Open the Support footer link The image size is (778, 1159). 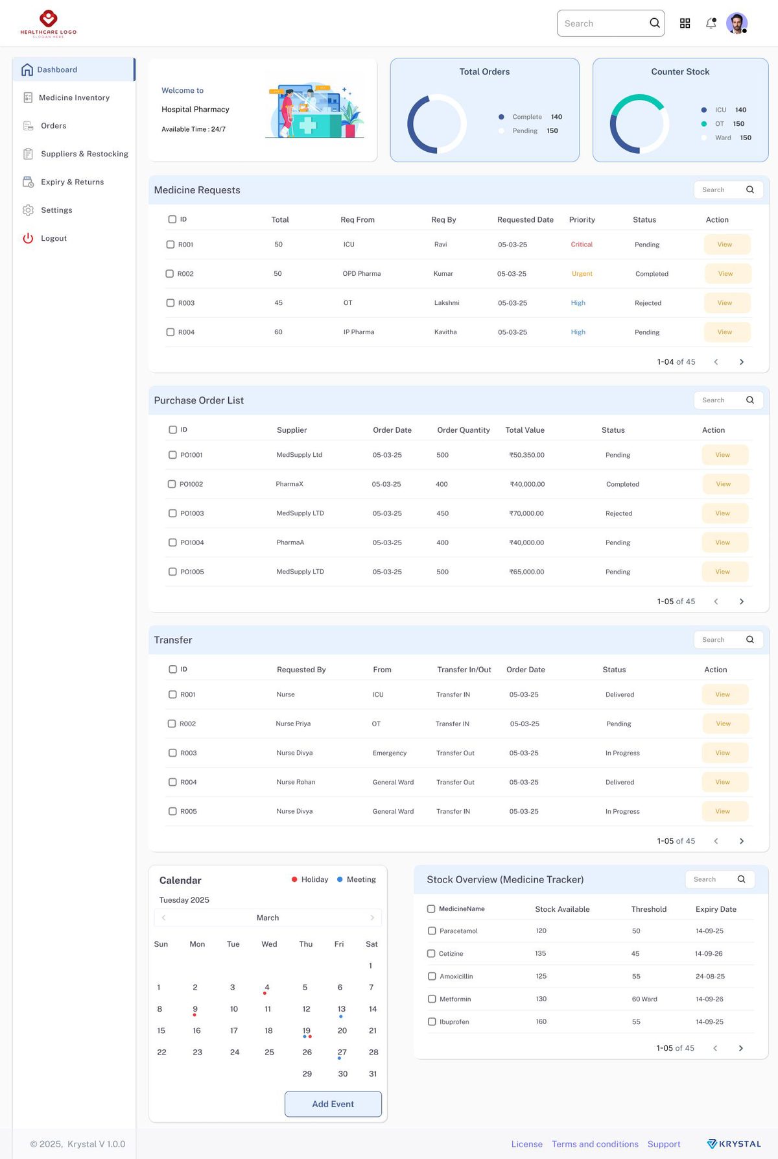[x=664, y=1144]
